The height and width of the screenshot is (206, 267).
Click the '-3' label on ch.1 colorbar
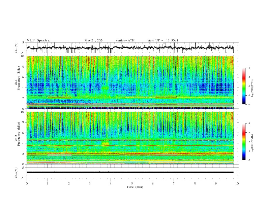point(248,68)
